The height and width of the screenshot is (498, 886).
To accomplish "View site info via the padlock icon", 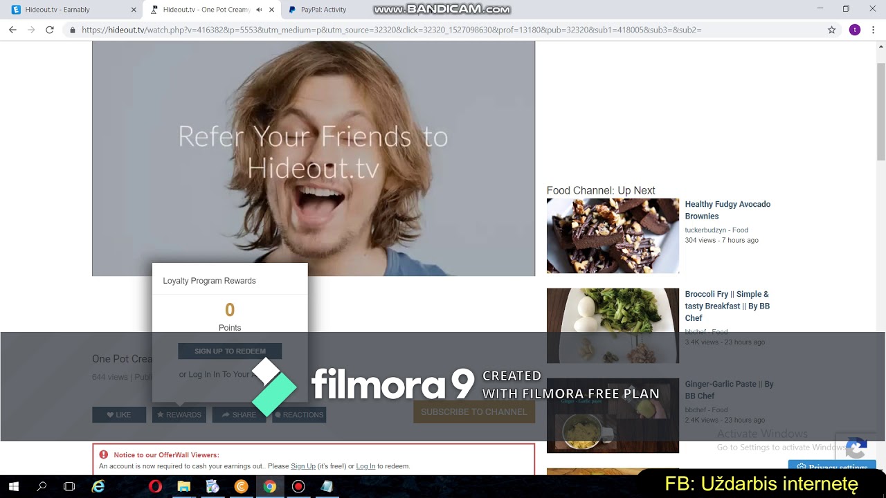I will tap(73, 30).
